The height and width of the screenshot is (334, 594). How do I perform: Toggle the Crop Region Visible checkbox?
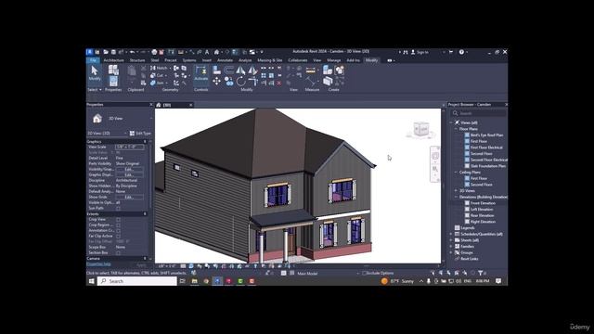[118, 225]
